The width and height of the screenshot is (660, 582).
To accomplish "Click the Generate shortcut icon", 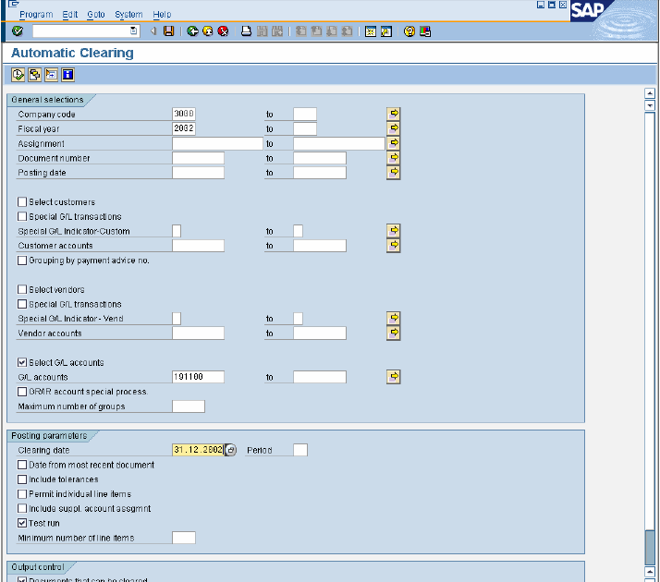I will (386, 31).
